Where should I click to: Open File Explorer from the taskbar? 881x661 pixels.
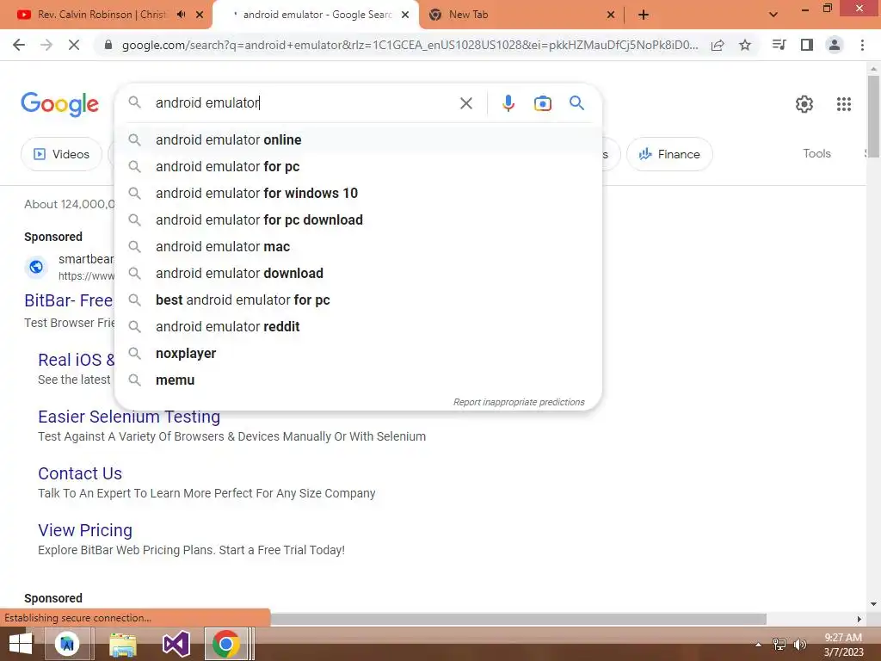(x=122, y=644)
